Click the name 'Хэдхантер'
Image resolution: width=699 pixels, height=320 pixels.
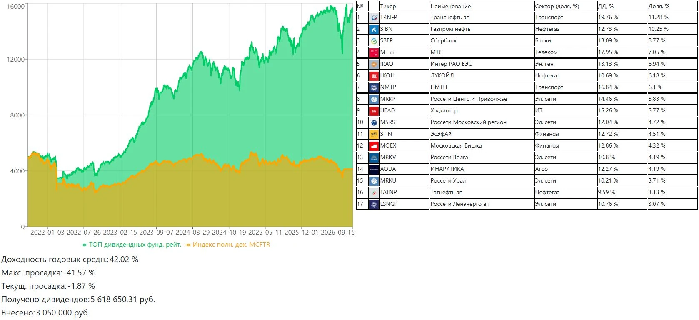click(444, 111)
